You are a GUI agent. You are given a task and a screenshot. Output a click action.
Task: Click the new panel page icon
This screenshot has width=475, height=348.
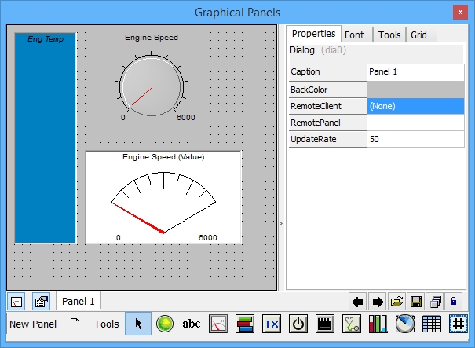75,324
